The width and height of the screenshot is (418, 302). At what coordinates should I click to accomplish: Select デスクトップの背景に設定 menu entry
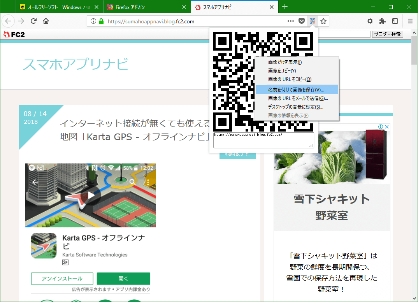coord(297,107)
